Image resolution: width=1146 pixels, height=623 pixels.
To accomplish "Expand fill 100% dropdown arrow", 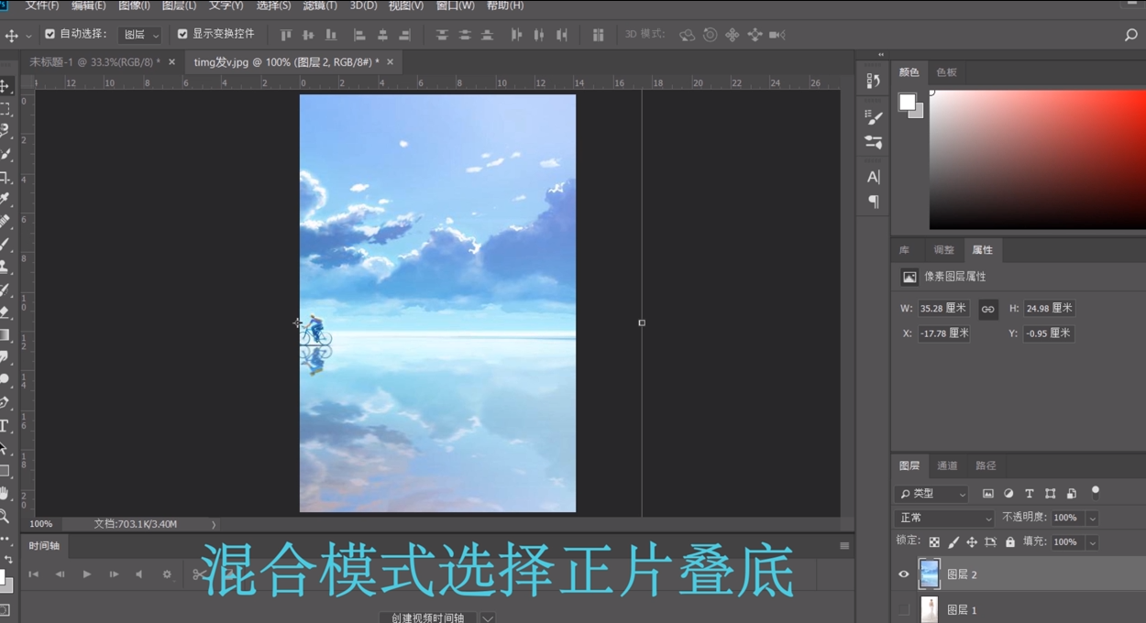I will point(1092,542).
